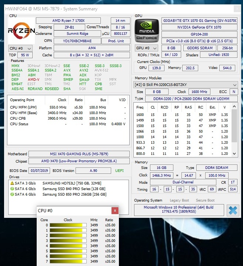Screen dimensions: 243x266
Task: Select the SAMSUNG HD753LJ drive entry
Action: [x=72, y=183]
